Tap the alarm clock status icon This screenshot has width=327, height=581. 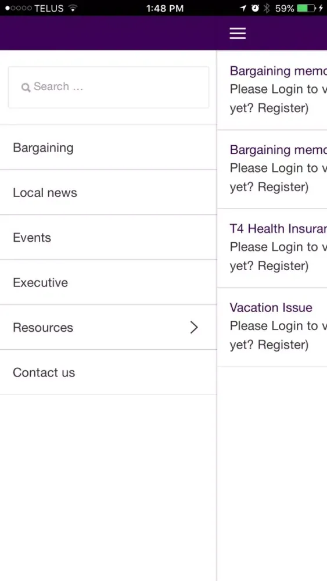click(x=255, y=8)
